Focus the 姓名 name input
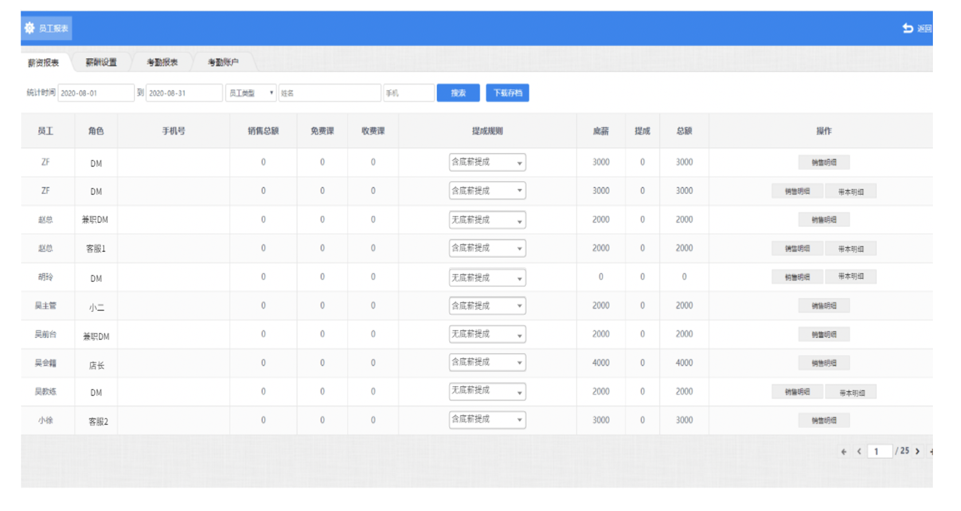The height and width of the screenshot is (511, 961). (330, 93)
